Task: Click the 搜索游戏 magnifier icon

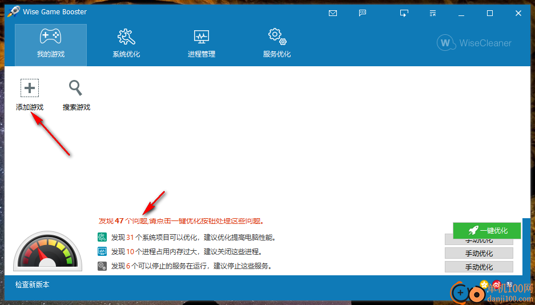Action: [76, 88]
